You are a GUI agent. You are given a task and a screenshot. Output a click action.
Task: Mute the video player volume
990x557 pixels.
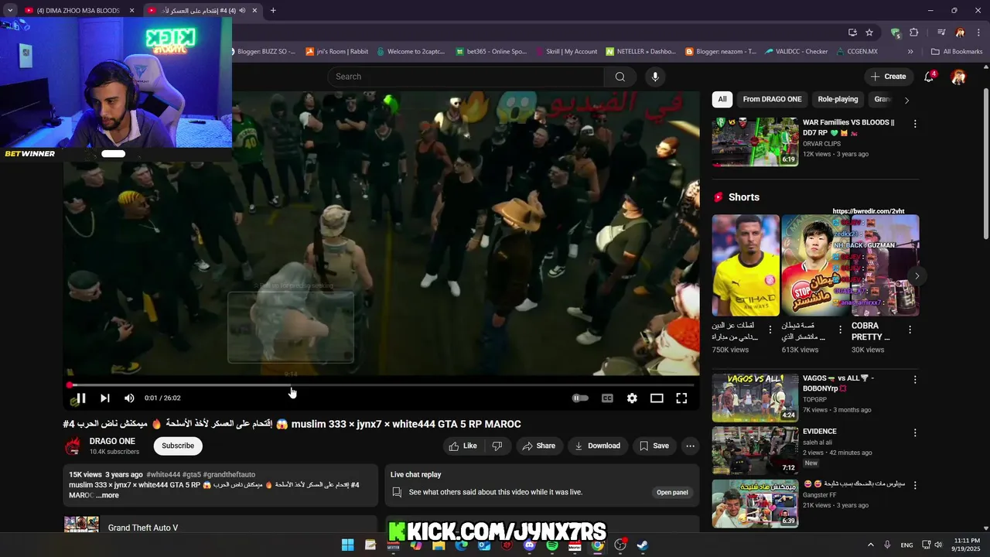[x=129, y=398]
